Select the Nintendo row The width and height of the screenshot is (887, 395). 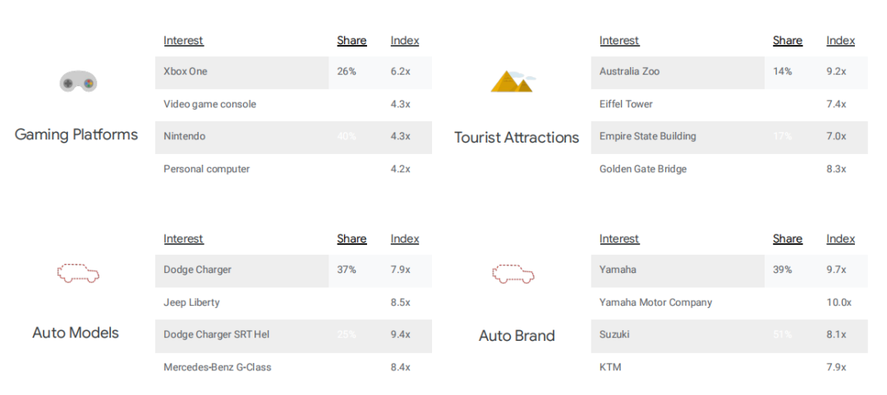[x=293, y=137]
